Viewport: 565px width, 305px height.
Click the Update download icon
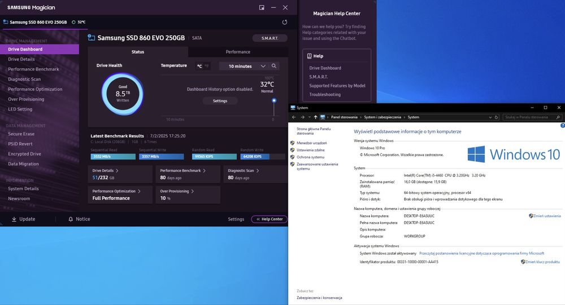pyautogui.click(x=14, y=219)
